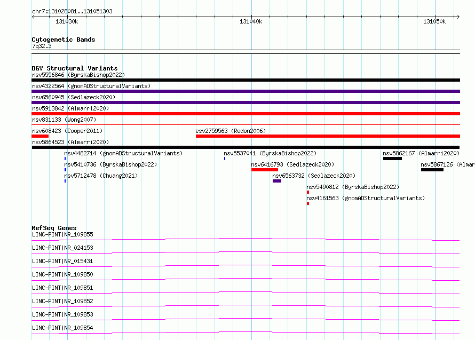Click the black bar under nsv5867126

(432, 170)
